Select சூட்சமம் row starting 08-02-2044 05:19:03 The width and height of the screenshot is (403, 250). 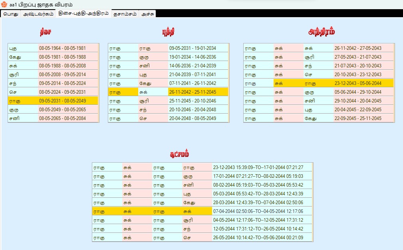[x=202, y=185]
